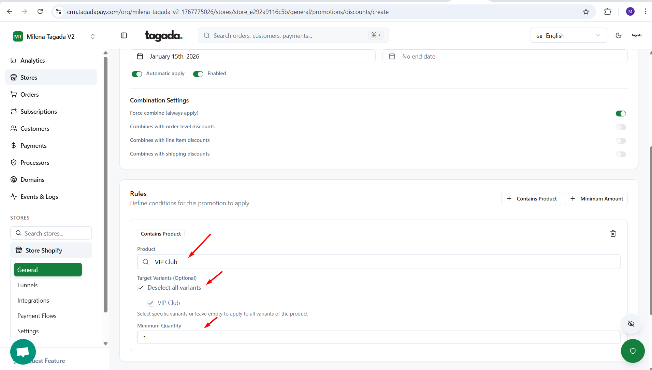Open Subscriptions in the sidebar

pos(39,112)
